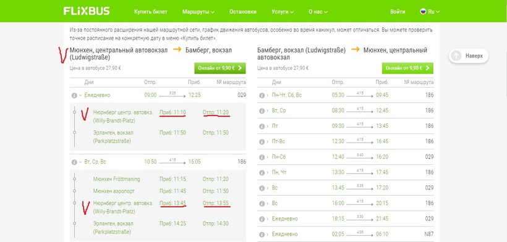Open the Услуги dropdown menu
The width and height of the screenshot is (507, 242).
coord(283,12)
